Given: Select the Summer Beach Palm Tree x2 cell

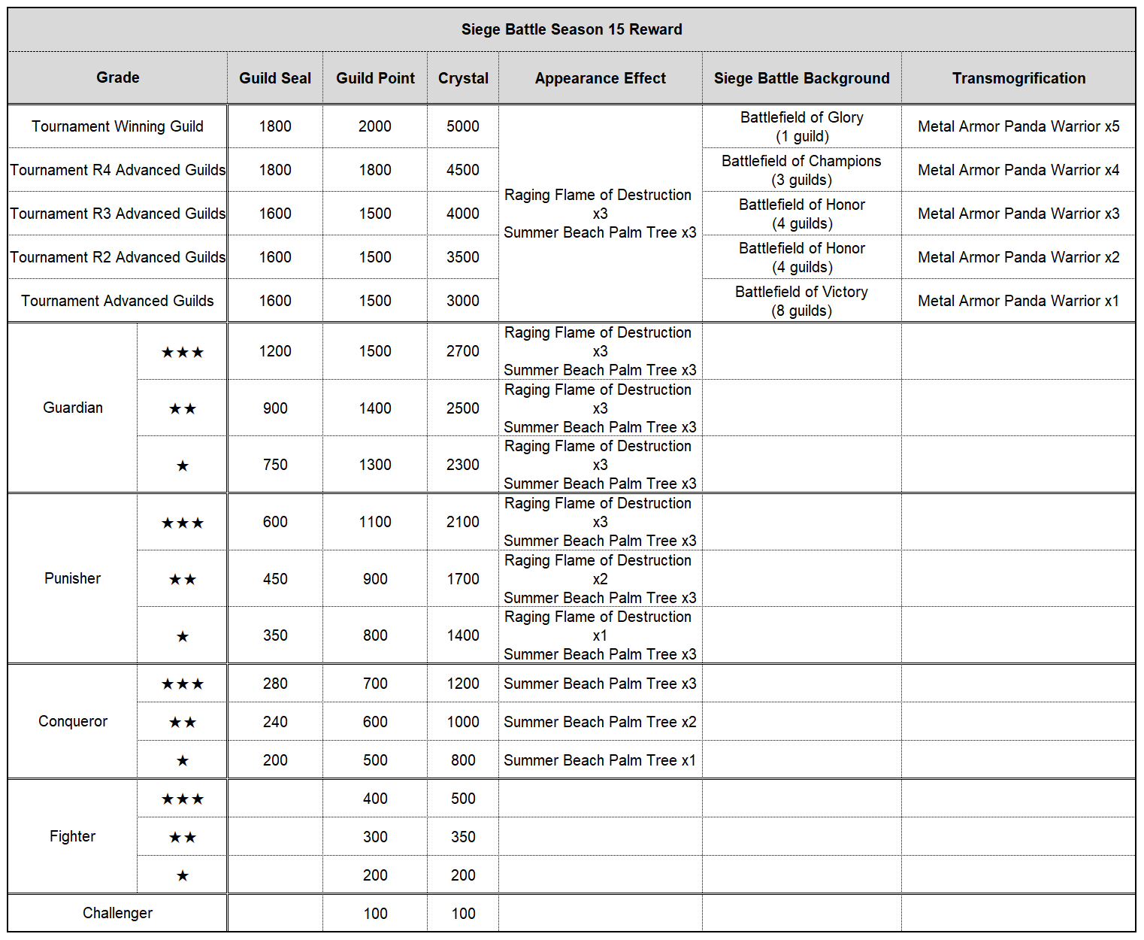Looking at the screenshot, I should click(600, 722).
